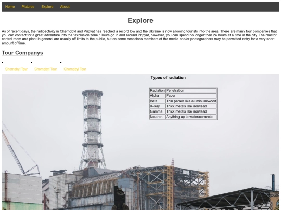Open the About page link
The height and width of the screenshot is (210, 281).
point(65,7)
